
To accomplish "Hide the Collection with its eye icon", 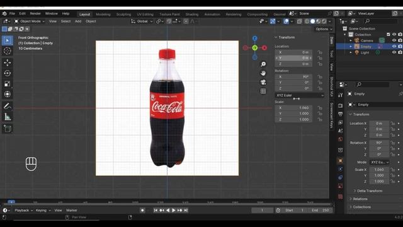I will (x=394, y=35).
